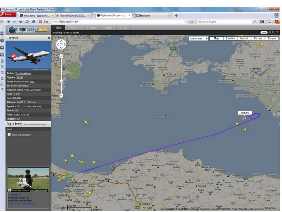Reload the page with the refresh icon

click(x=27, y=22)
